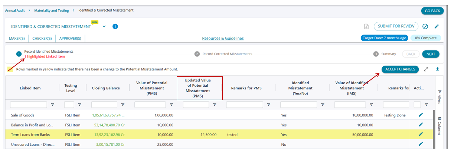Open the Resources & Guidelines link
This screenshot has width=451, height=152.
(223, 39)
